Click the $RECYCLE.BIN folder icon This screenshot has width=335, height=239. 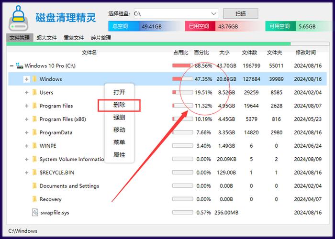click(x=34, y=173)
